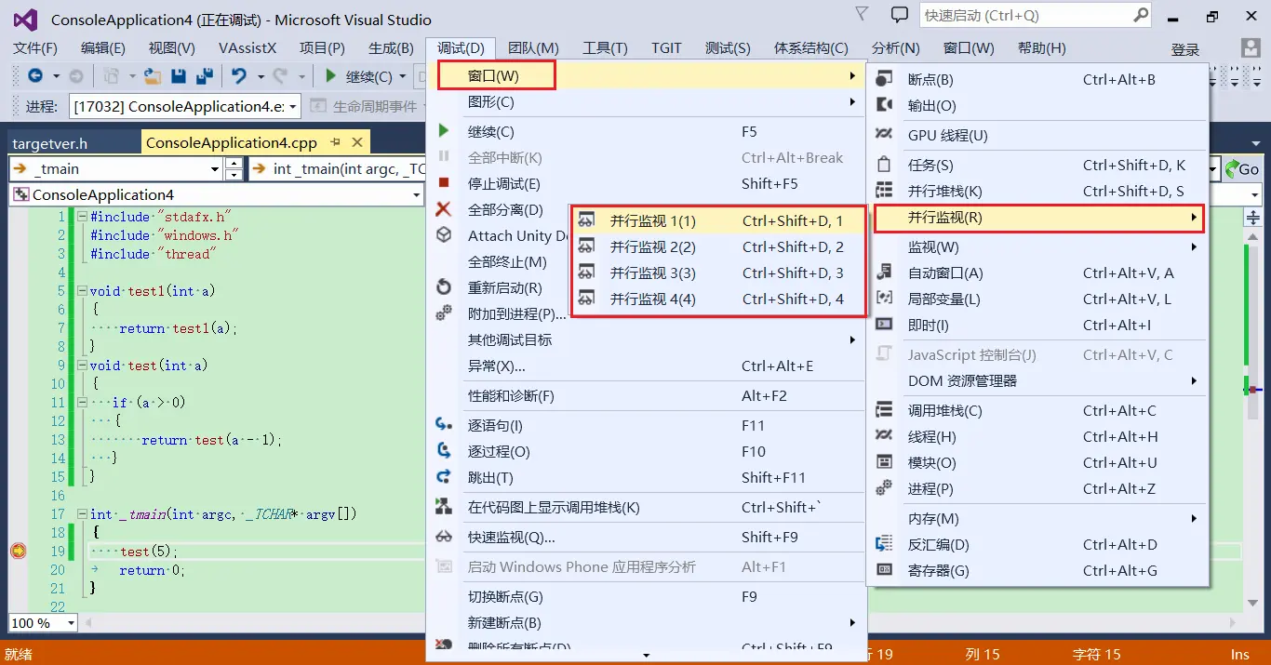Click the GPU threads icon next to GPU 线程(U)
The width and height of the screenshot is (1271, 665).
(885, 136)
